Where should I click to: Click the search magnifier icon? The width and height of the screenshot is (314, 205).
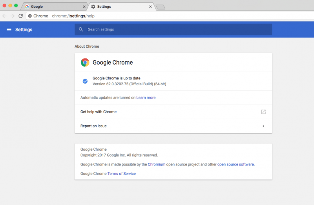(x=81, y=30)
